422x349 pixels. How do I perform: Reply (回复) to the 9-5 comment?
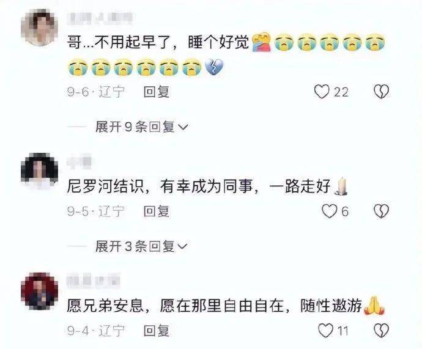point(157,211)
